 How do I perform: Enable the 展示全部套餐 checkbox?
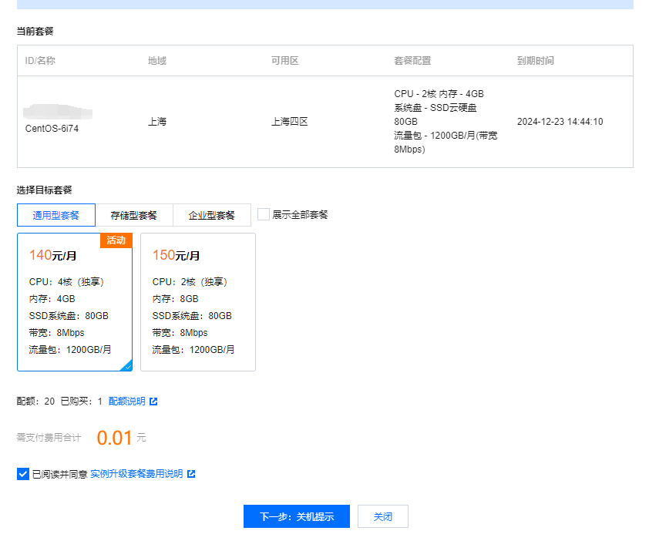pos(264,214)
